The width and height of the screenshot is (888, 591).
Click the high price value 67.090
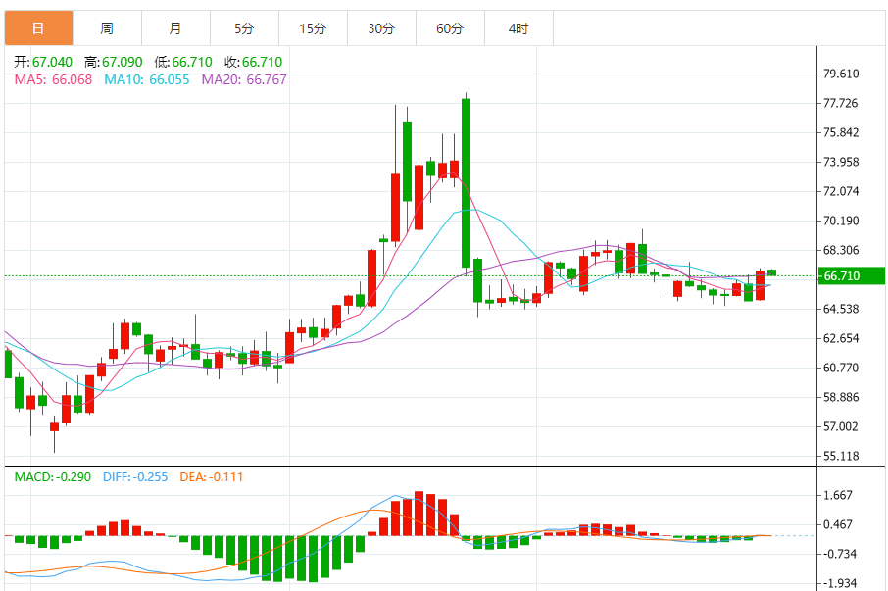[123, 63]
